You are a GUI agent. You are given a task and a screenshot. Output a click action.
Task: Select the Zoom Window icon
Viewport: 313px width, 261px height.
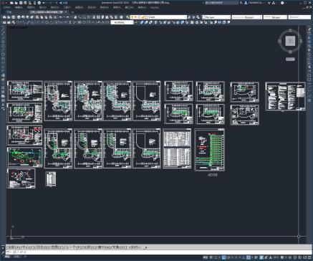85,17
